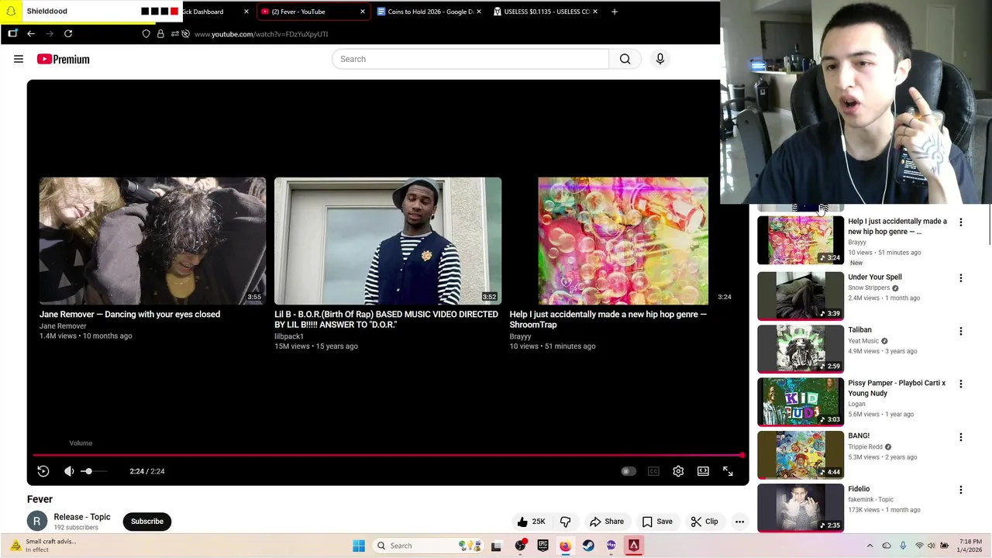Open options menu for sidebar ShroomTrap video
Viewport: 992px width, 558px height.
(961, 222)
